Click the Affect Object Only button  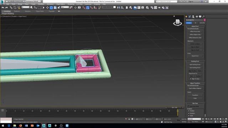pos(195,34)
